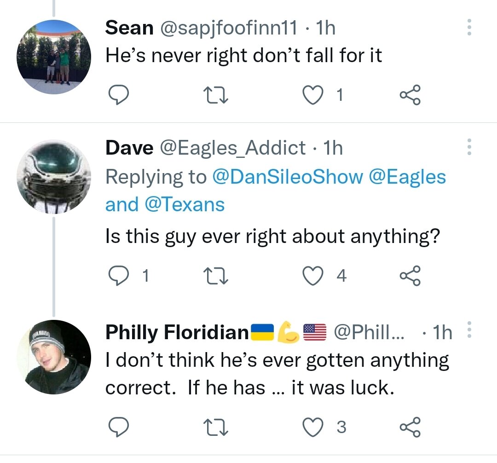Reply to Sean's tweet

click(118, 95)
